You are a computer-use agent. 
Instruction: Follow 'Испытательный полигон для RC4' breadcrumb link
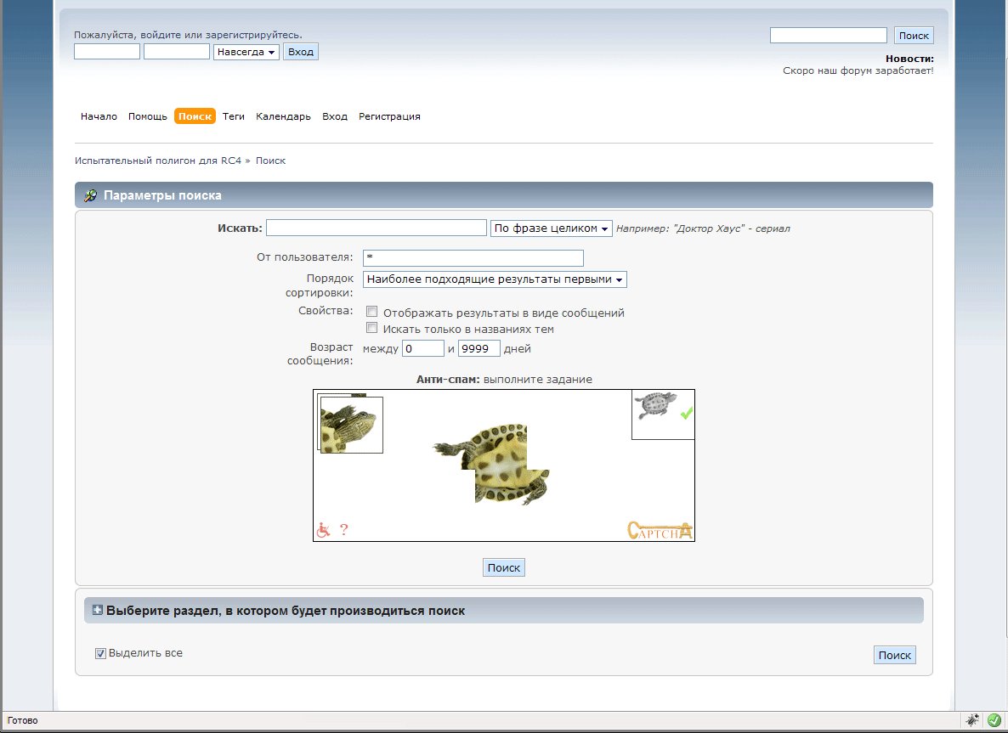(158, 161)
